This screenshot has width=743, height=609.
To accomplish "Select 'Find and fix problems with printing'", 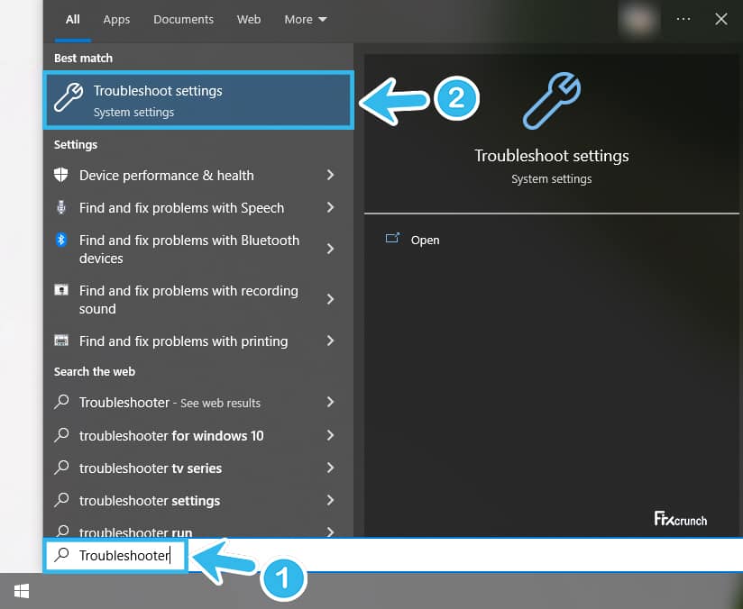I will [x=198, y=341].
